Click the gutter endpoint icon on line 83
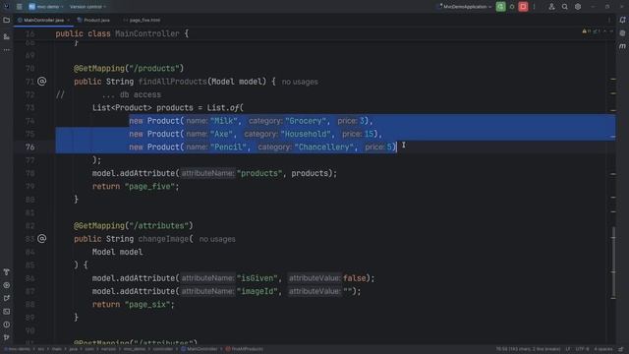Image resolution: width=629 pixels, height=354 pixels. 41,239
